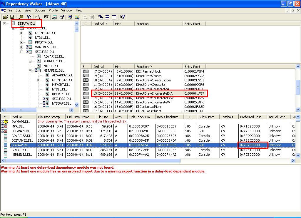Click View Module in External Viewer icon

pyautogui.click(x=55, y=17)
